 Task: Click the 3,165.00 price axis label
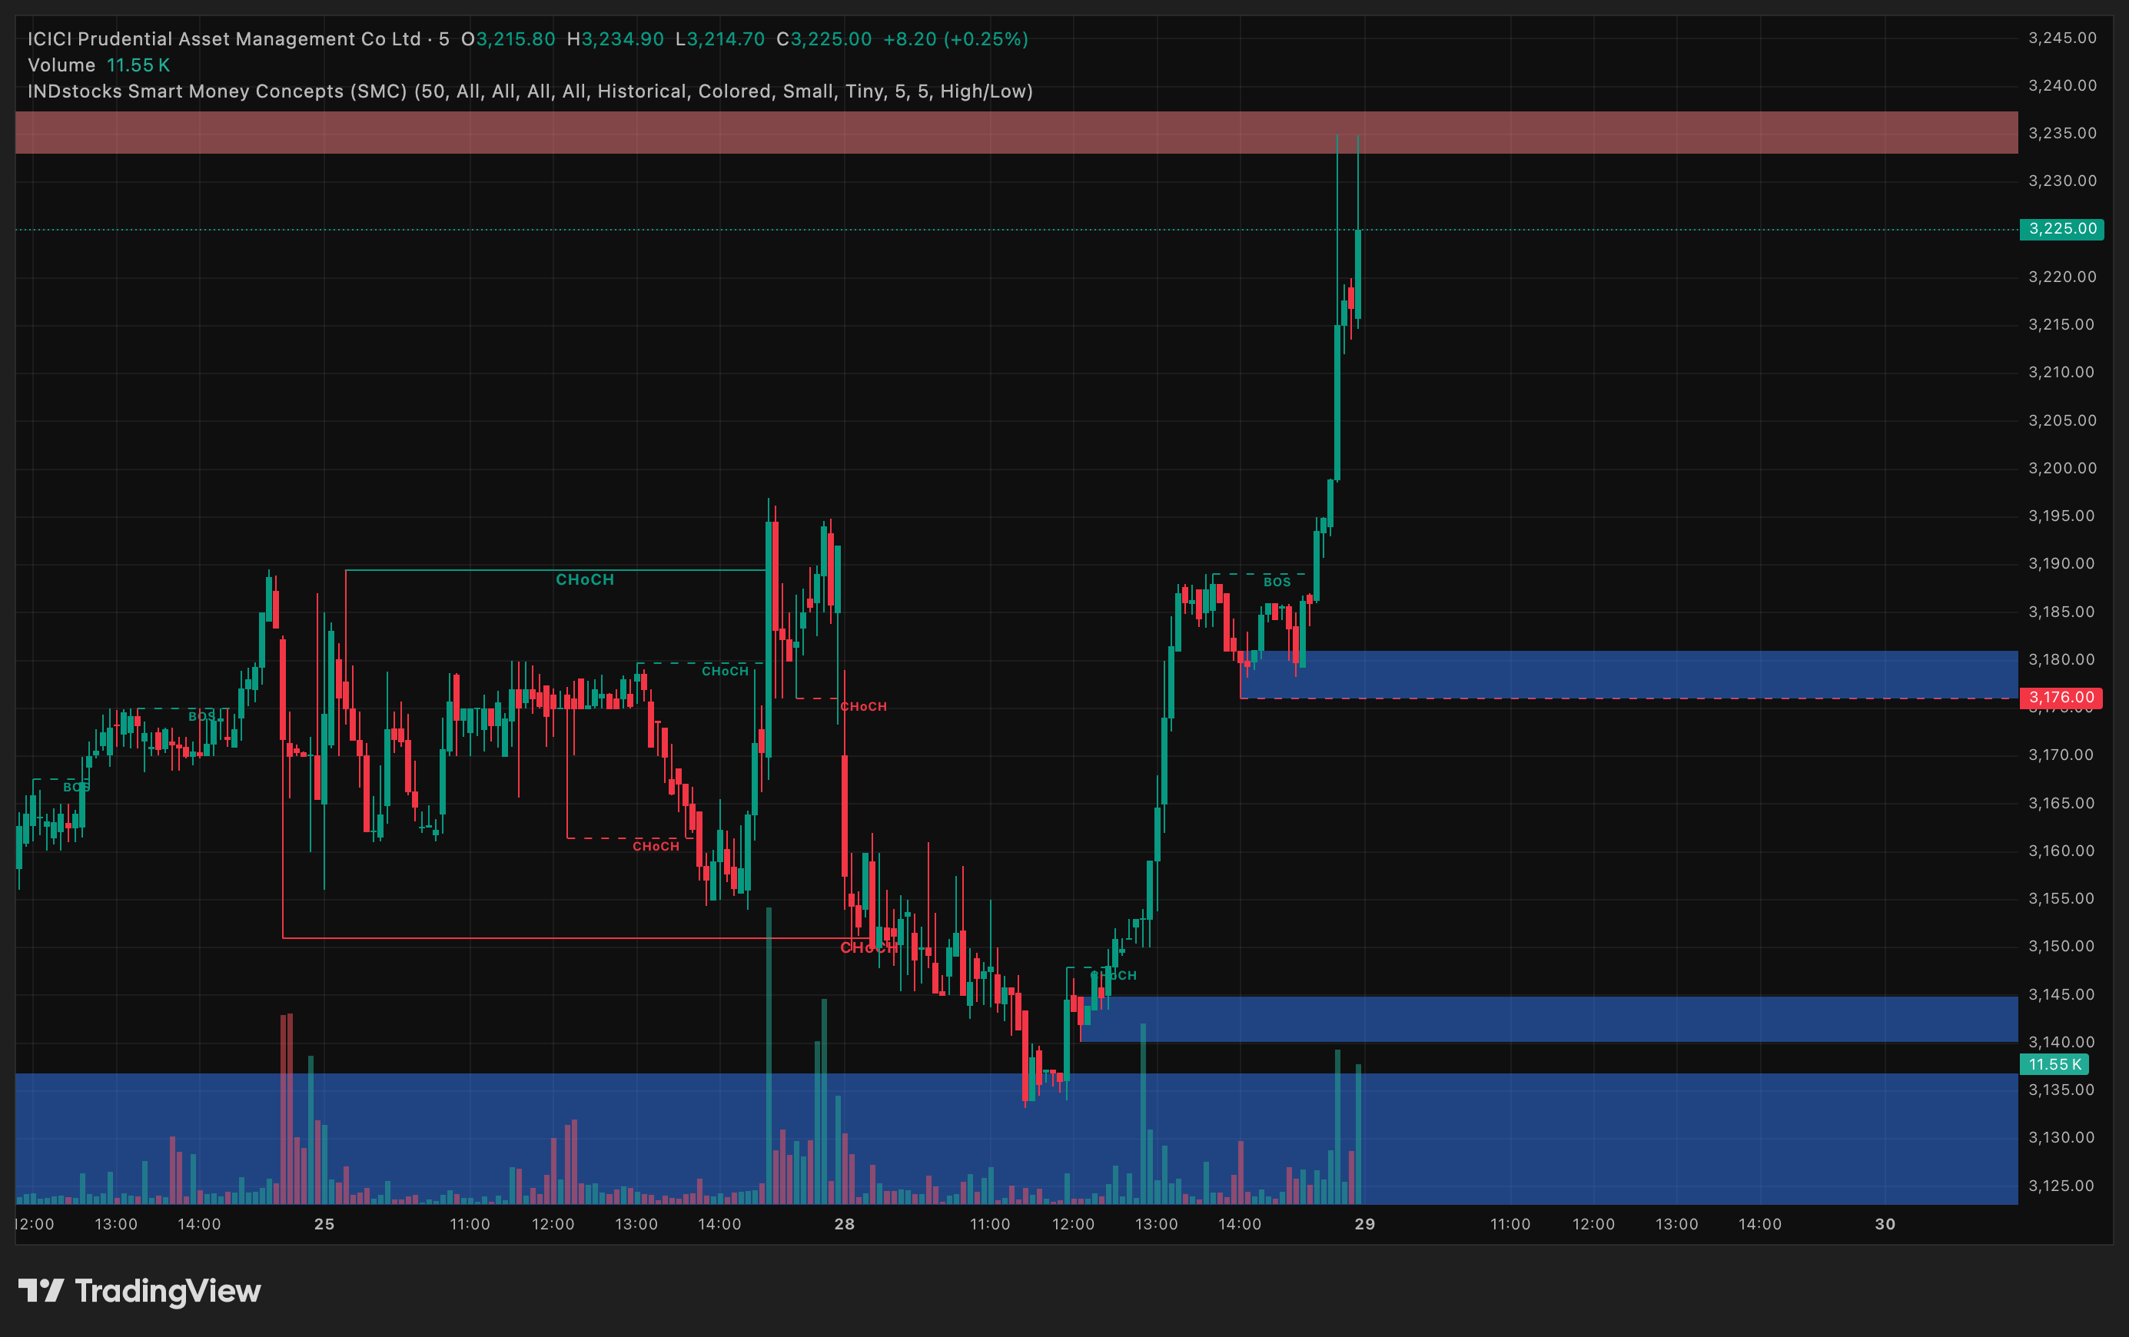tap(2062, 803)
